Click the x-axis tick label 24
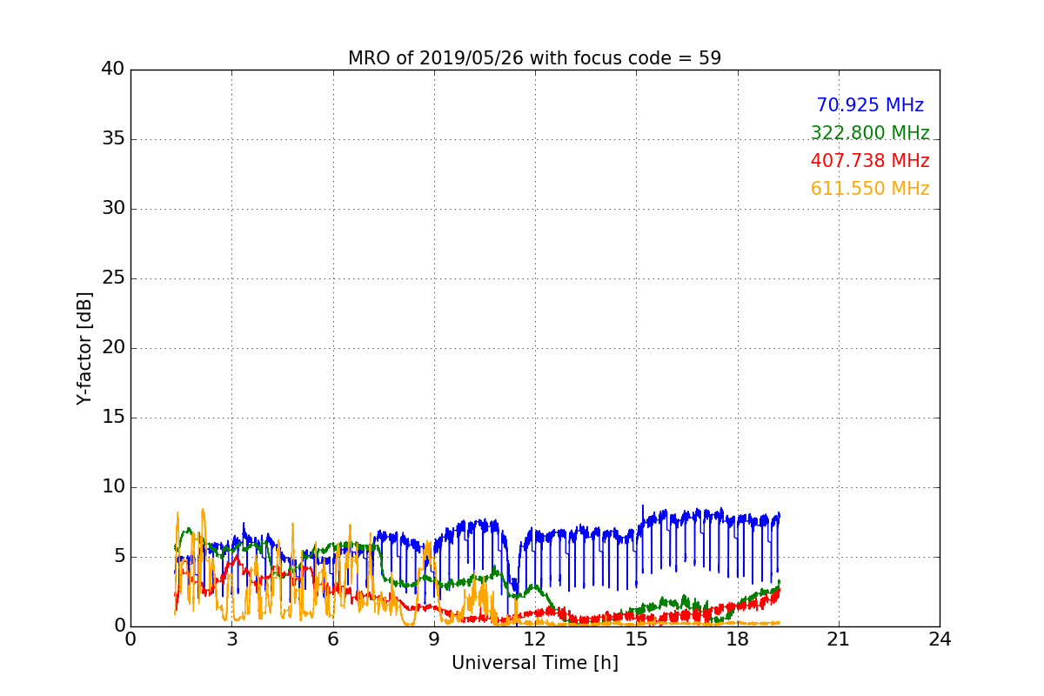1044x696 pixels. pos(940,639)
